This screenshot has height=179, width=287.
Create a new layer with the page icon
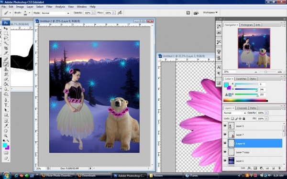coord(273,168)
